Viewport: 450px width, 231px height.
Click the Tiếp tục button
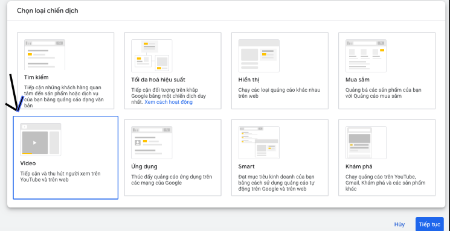pyautogui.click(x=429, y=224)
